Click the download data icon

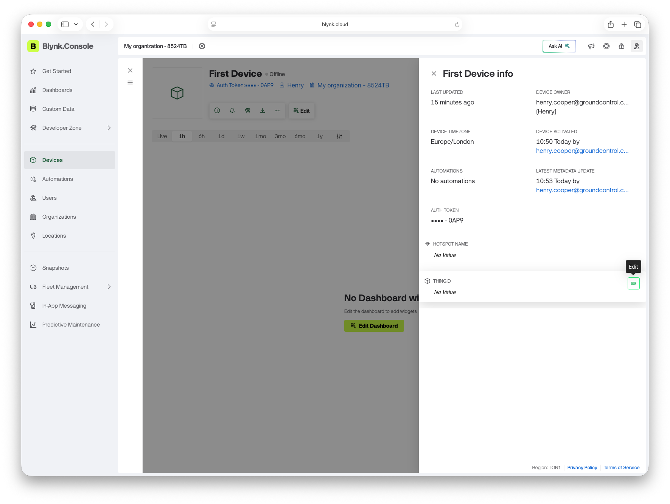coord(263,110)
